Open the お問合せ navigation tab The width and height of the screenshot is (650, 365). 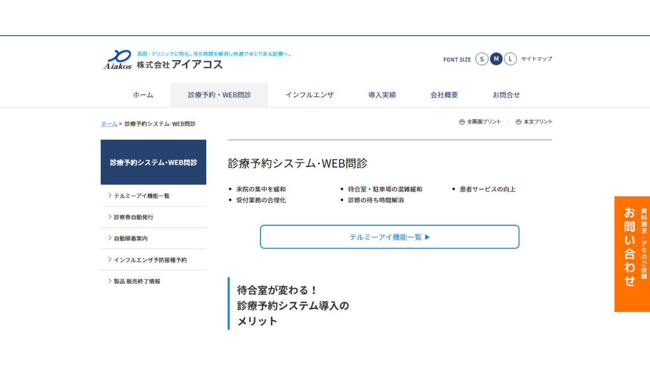(x=506, y=95)
